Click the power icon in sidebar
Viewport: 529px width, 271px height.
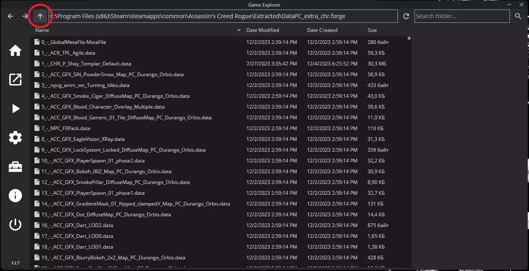coord(15,225)
